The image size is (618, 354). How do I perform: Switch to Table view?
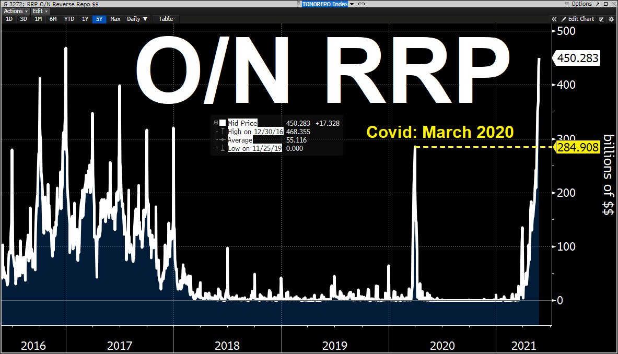click(166, 19)
